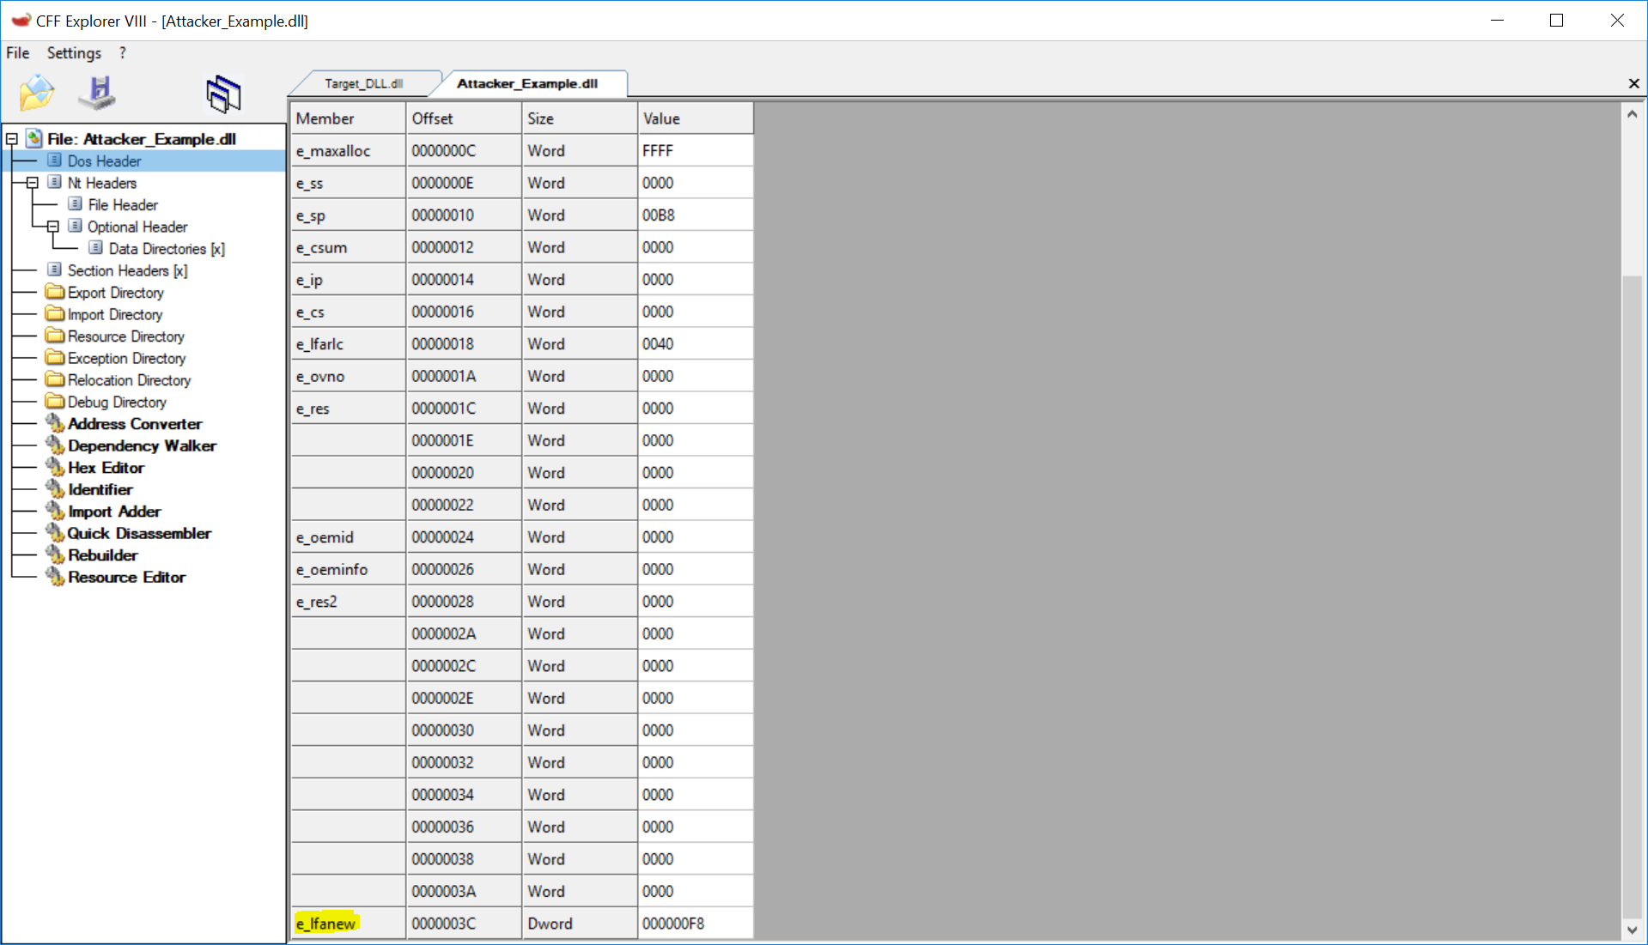
Task: Collapse the Nt Headers tree node
Action: tap(33, 182)
